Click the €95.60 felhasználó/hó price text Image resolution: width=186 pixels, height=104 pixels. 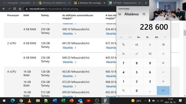[76, 92]
